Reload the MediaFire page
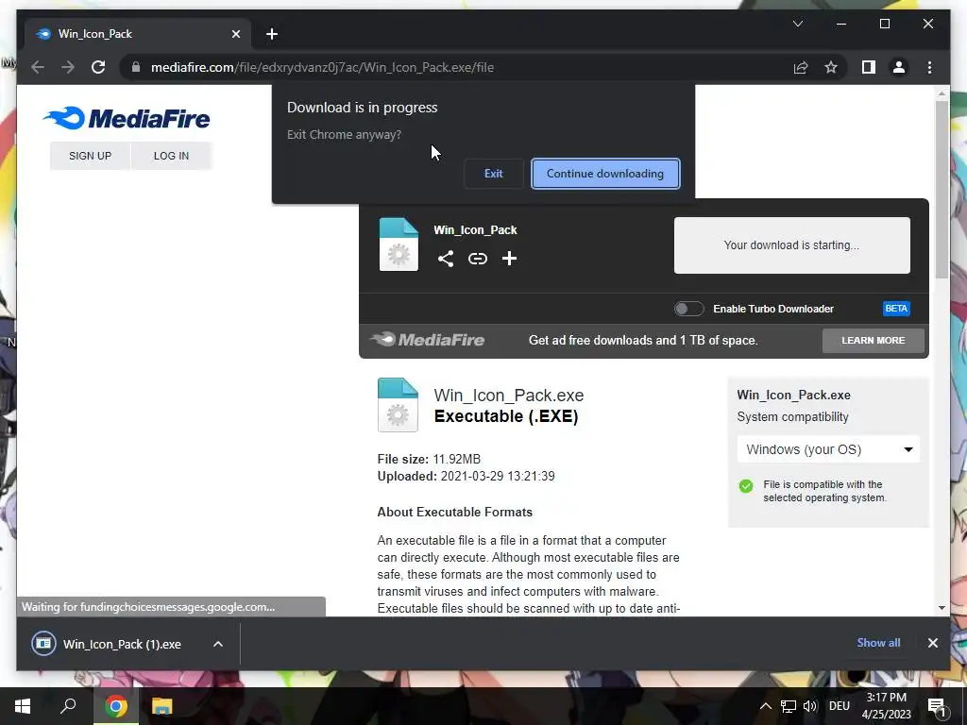Viewport: 967px width, 725px height. click(98, 67)
